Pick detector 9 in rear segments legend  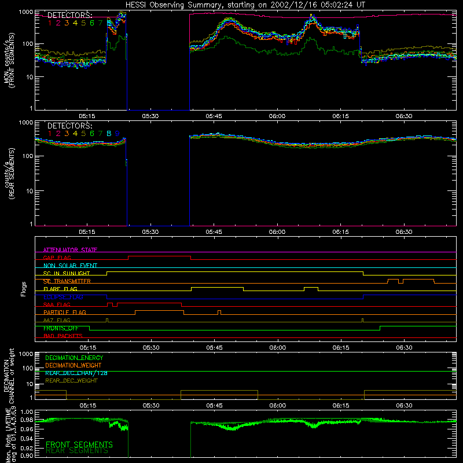pyautogui.click(x=117, y=134)
